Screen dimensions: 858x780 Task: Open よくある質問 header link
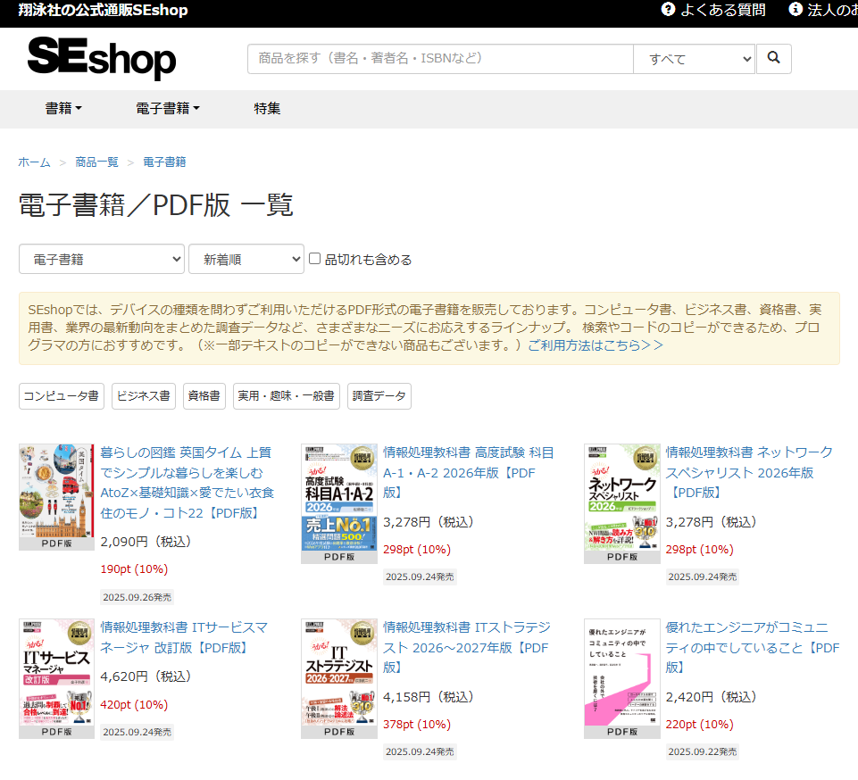point(722,10)
